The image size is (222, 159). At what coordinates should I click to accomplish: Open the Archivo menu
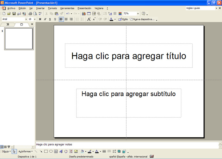point(11,8)
